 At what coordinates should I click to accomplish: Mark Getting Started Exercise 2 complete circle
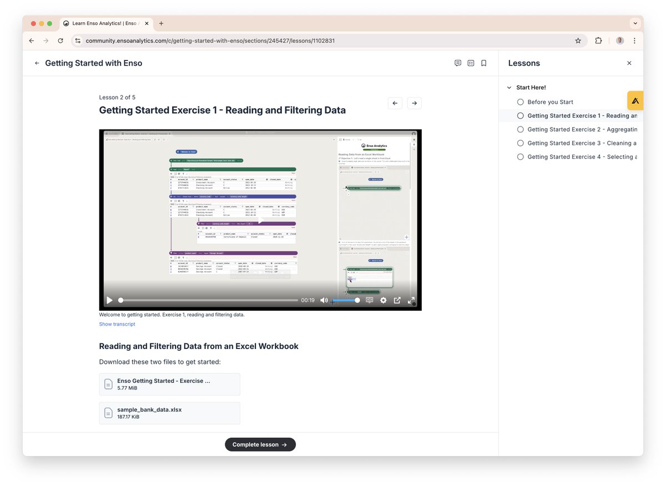(521, 129)
